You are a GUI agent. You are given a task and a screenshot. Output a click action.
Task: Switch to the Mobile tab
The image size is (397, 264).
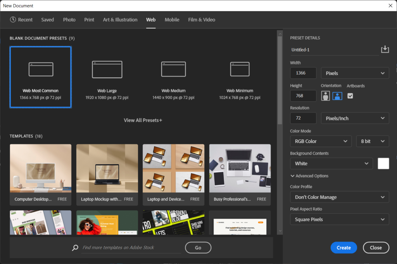tap(172, 20)
